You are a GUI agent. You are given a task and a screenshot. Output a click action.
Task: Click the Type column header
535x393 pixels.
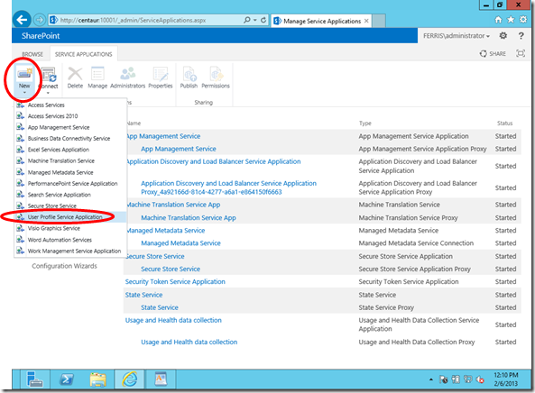(x=365, y=123)
